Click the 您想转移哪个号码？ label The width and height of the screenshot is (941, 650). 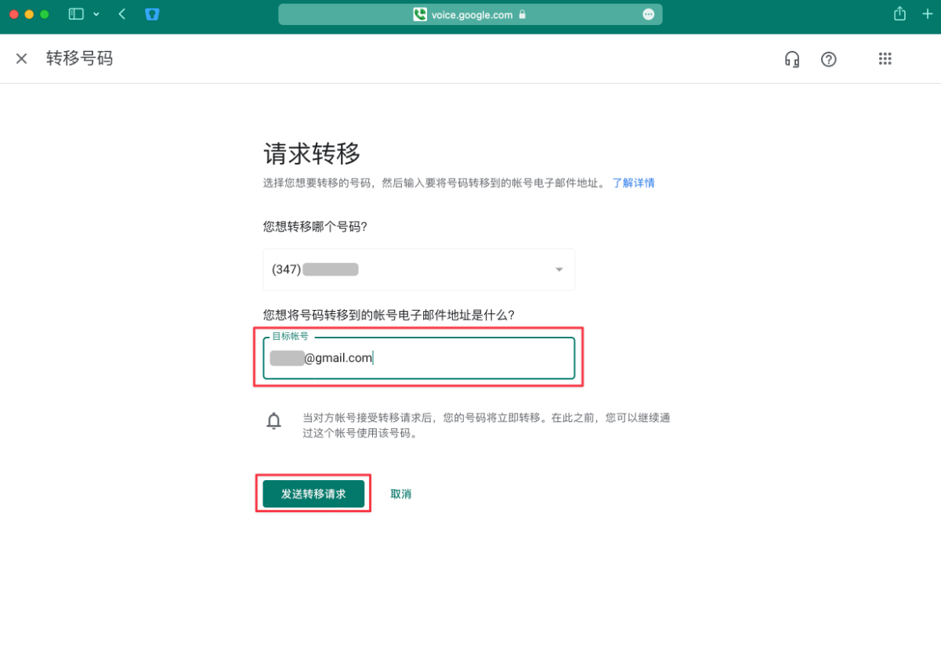click(x=315, y=226)
